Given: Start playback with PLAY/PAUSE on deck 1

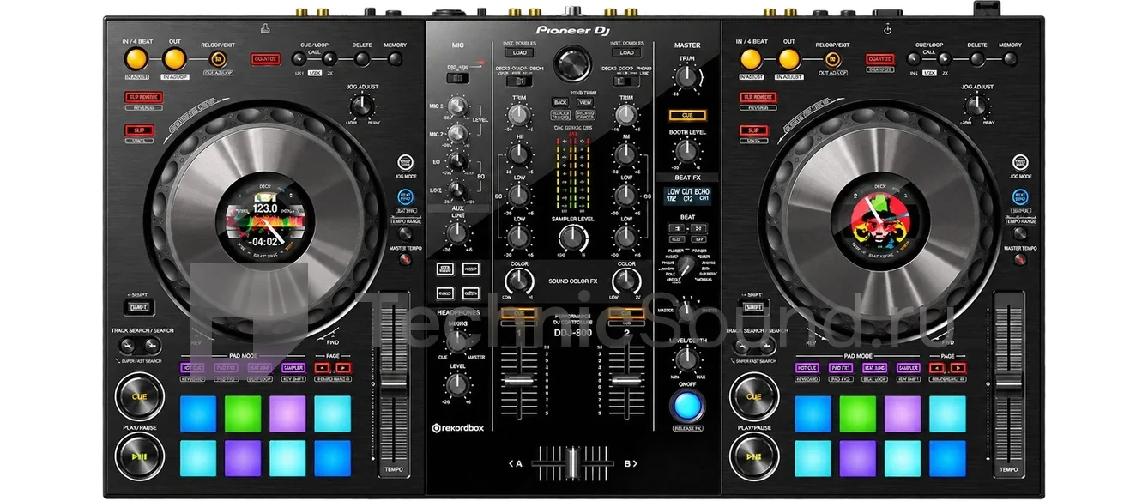Looking at the screenshot, I should coord(140,456).
